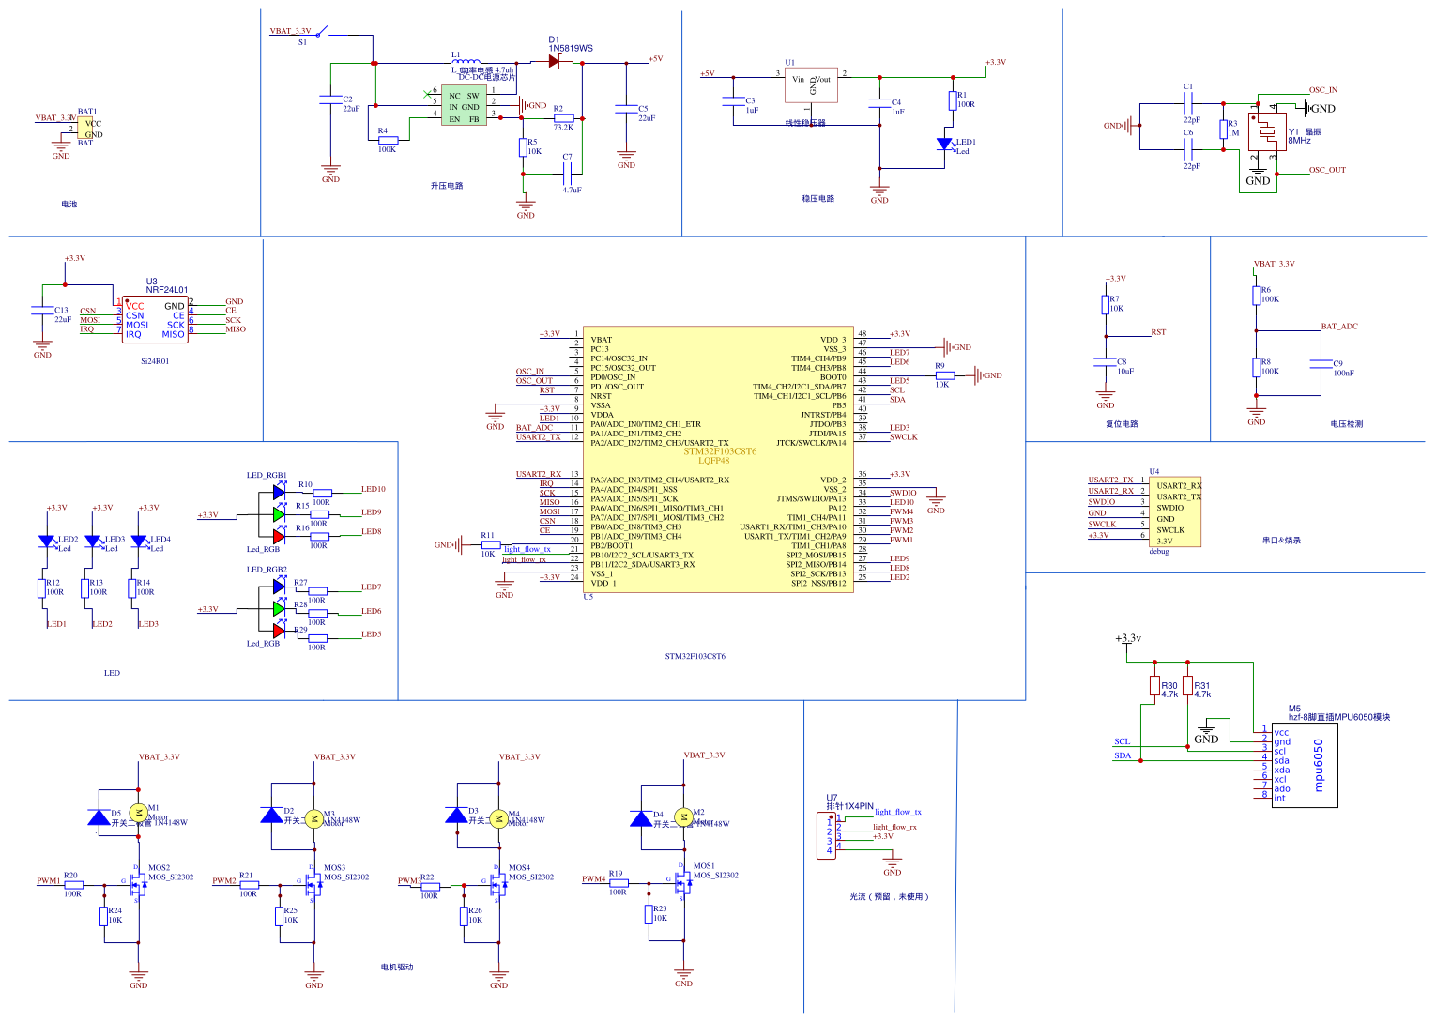Click the U1 linear regulator block
Image resolution: width=1436 pixels, height=1022 pixels.
(x=811, y=84)
